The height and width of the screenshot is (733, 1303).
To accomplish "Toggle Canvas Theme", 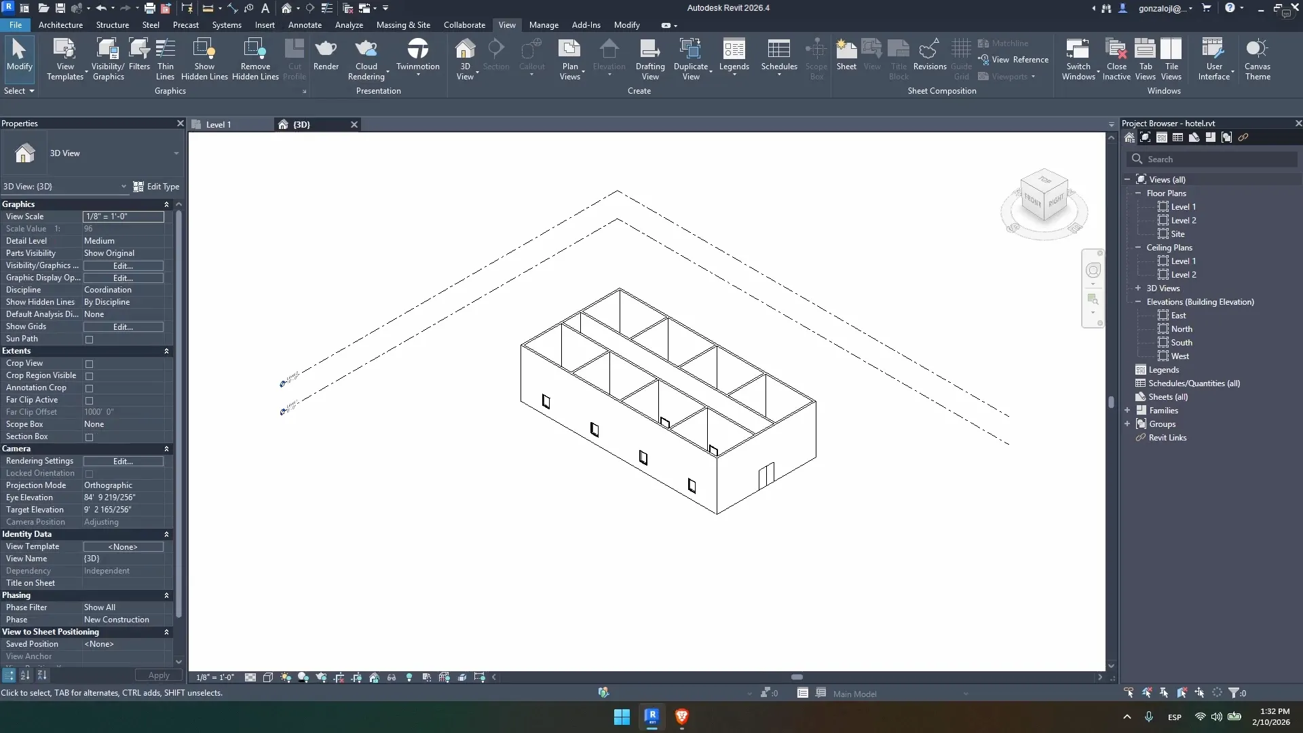I will tap(1257, 60).
